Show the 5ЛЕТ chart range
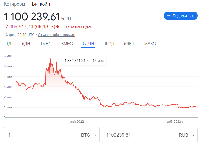The width and height of the screenshot is (201, 145). (129, 44)
